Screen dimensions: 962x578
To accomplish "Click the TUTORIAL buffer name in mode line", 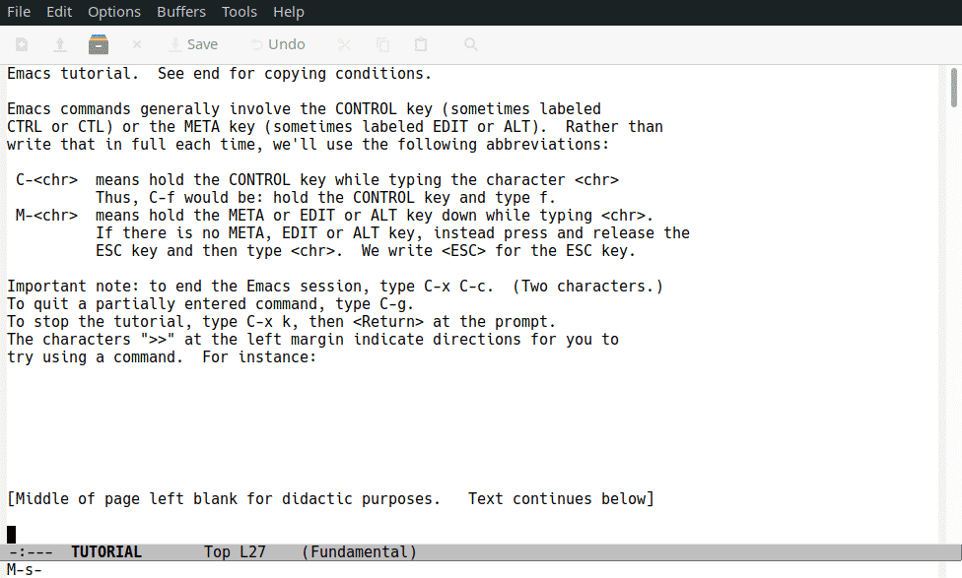I will pyautogui.click(x=106, y=552).
